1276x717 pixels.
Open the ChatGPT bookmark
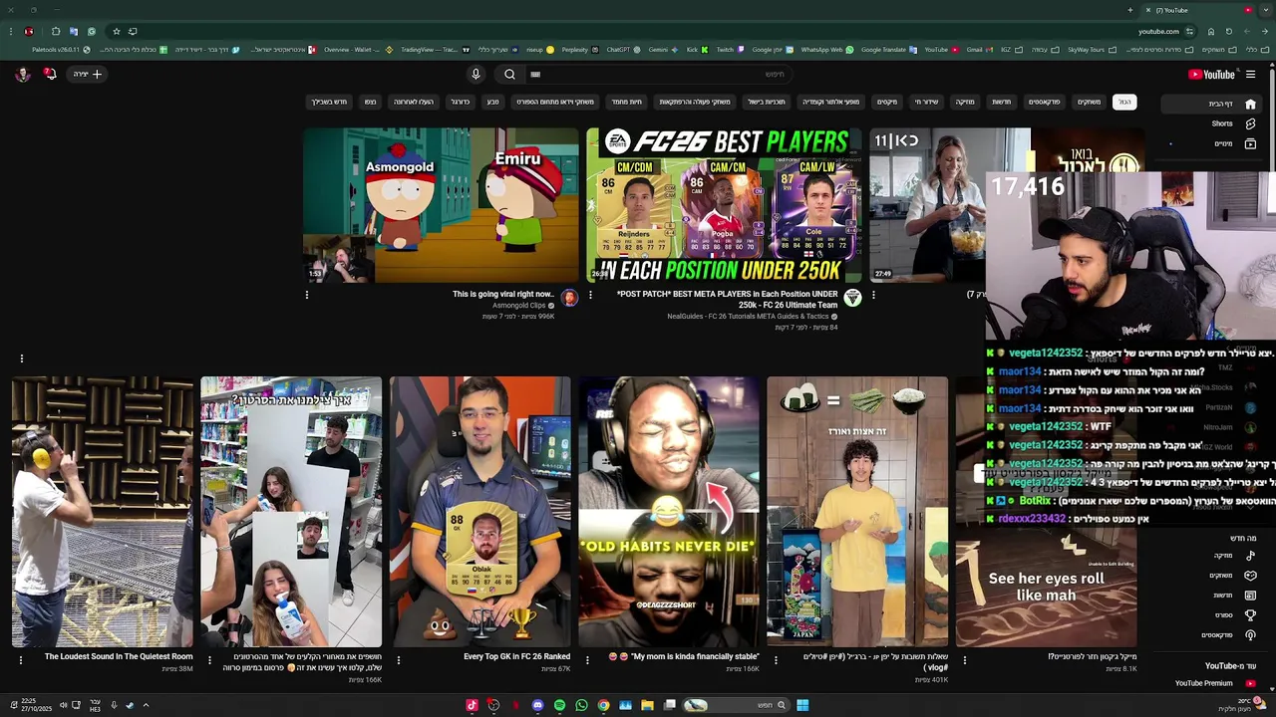(x=623, y=50)
